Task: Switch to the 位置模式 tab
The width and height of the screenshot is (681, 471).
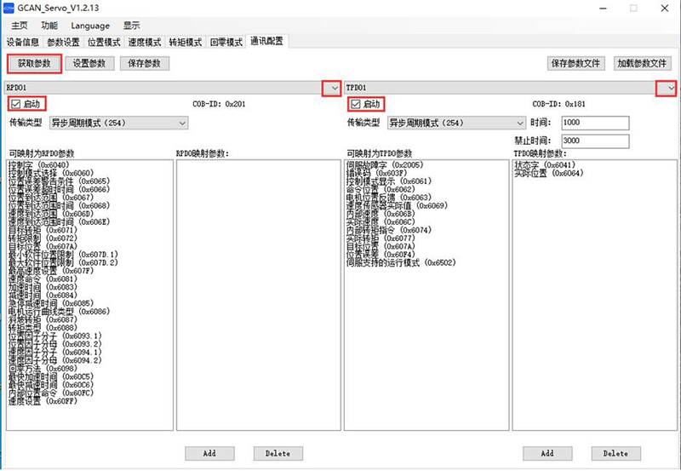Action: (104, 42)
